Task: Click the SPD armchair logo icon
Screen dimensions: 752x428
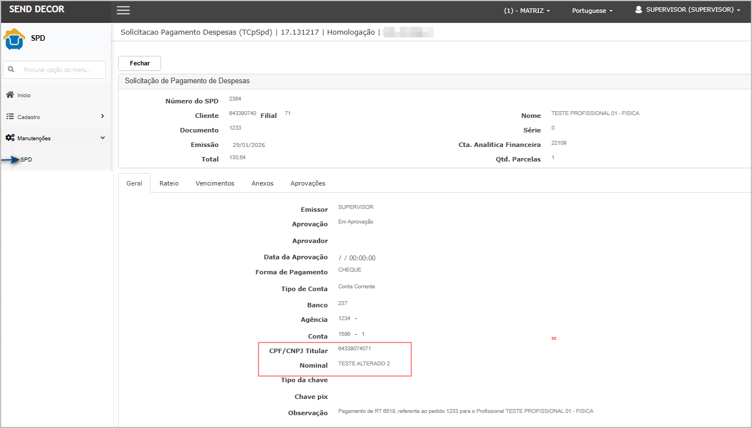Action: coord(15,39)
